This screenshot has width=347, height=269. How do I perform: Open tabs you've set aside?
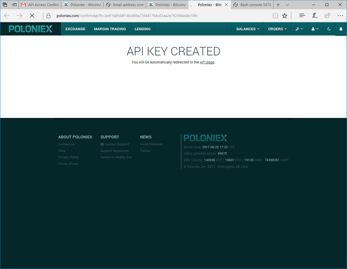[x=5, y=5]
